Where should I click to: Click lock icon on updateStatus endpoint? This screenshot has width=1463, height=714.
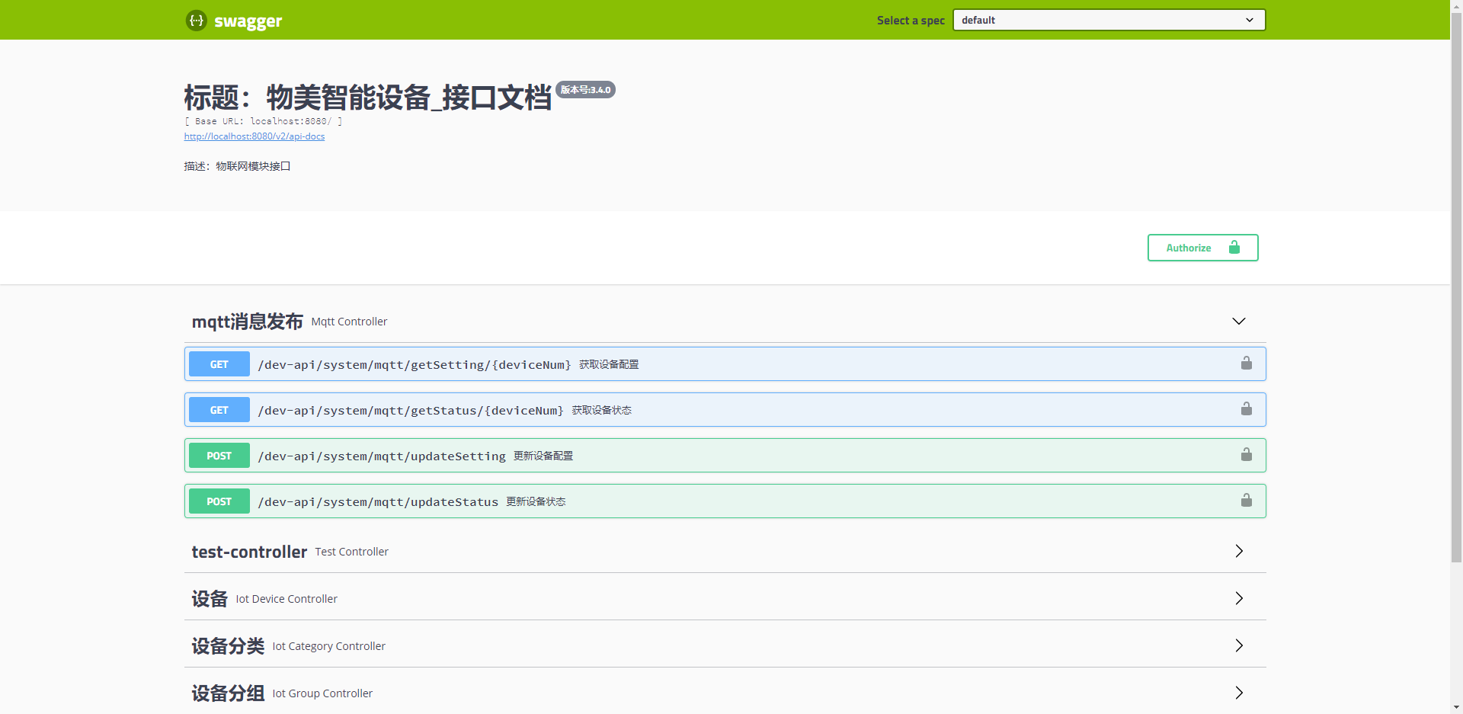pyautogui.click(x=1246, y=501)
